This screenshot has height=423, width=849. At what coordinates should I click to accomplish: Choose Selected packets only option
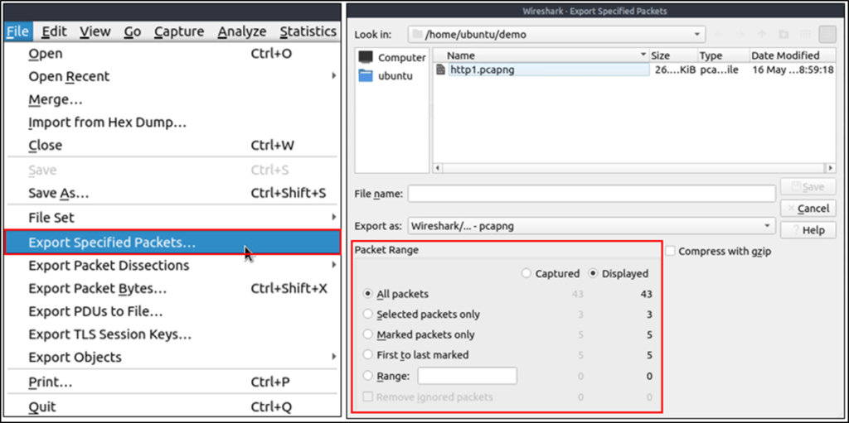(x=368, y=315)
